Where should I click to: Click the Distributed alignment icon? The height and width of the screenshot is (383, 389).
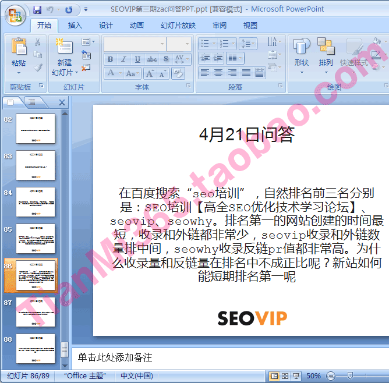tap(260, 73)
